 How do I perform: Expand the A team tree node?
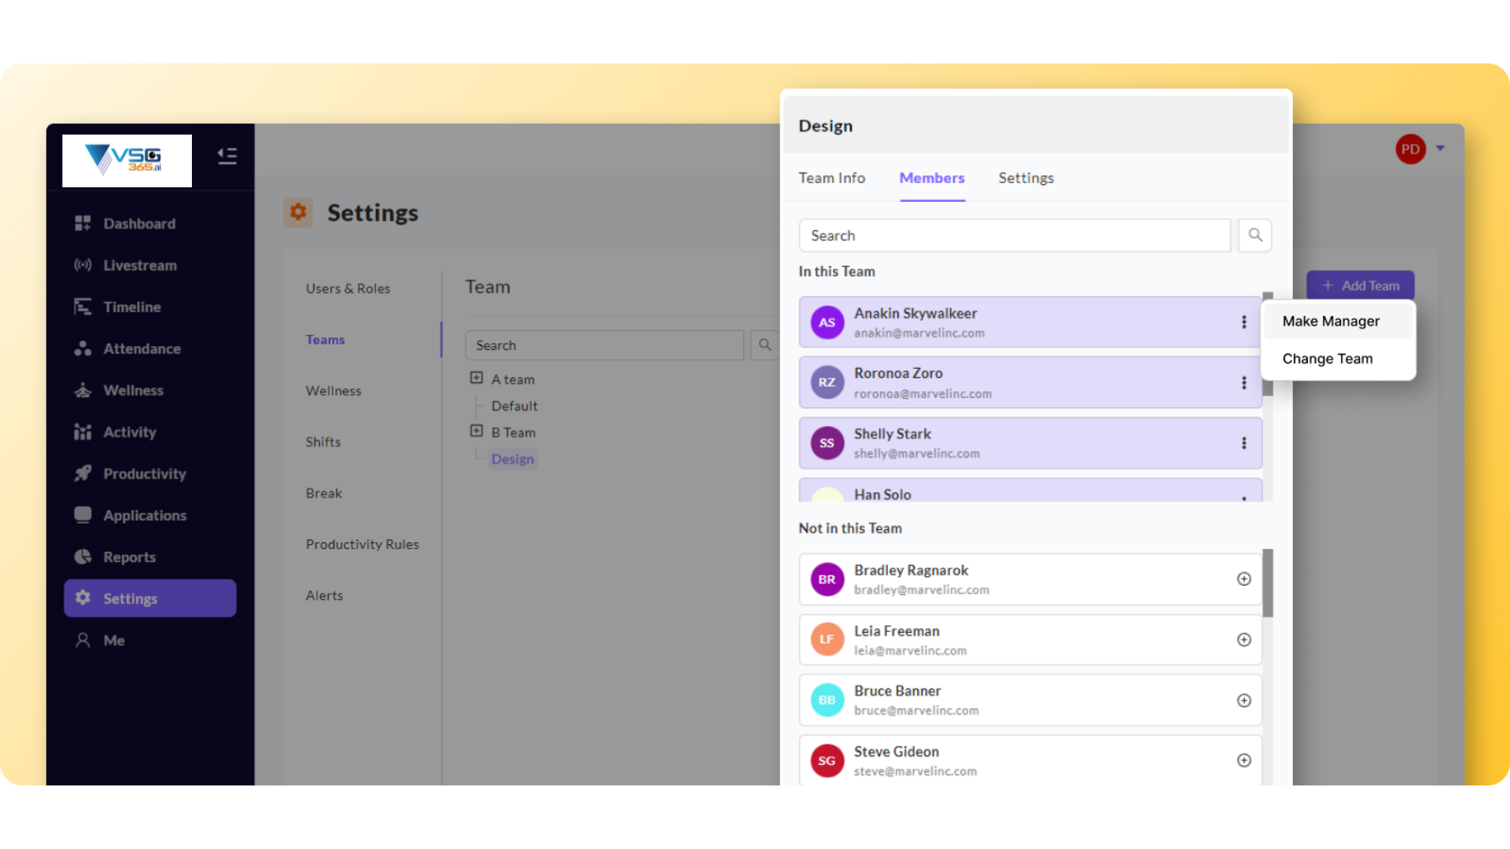point(477,378)
